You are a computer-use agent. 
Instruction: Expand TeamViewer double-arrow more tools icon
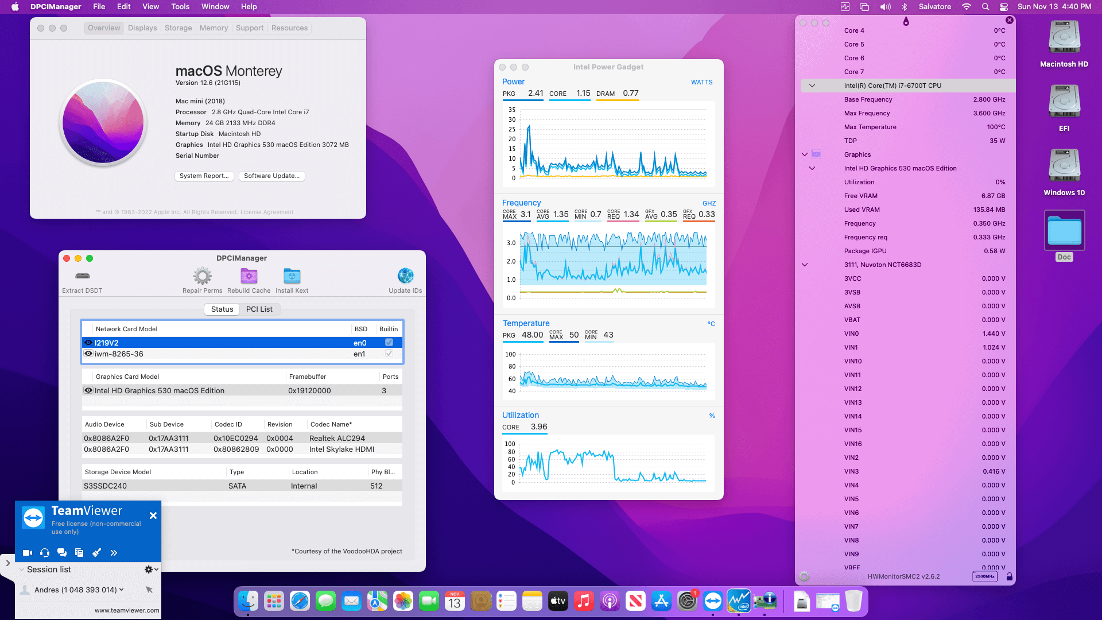click(x=114, y=553)
